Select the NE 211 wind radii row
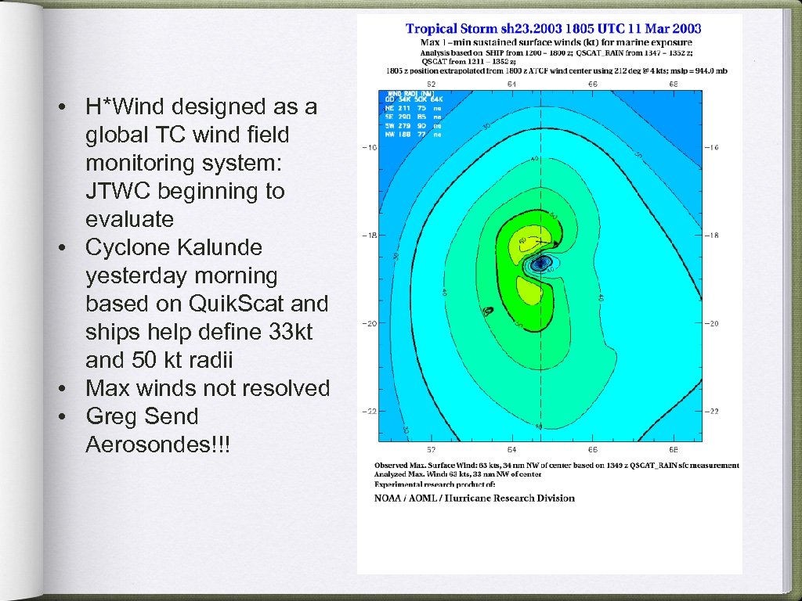802x601 pixels. coord(413,107)
